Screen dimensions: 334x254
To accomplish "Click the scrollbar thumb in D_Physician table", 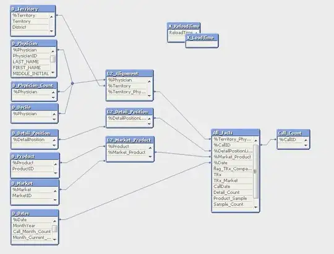I will tap(53, 59).
